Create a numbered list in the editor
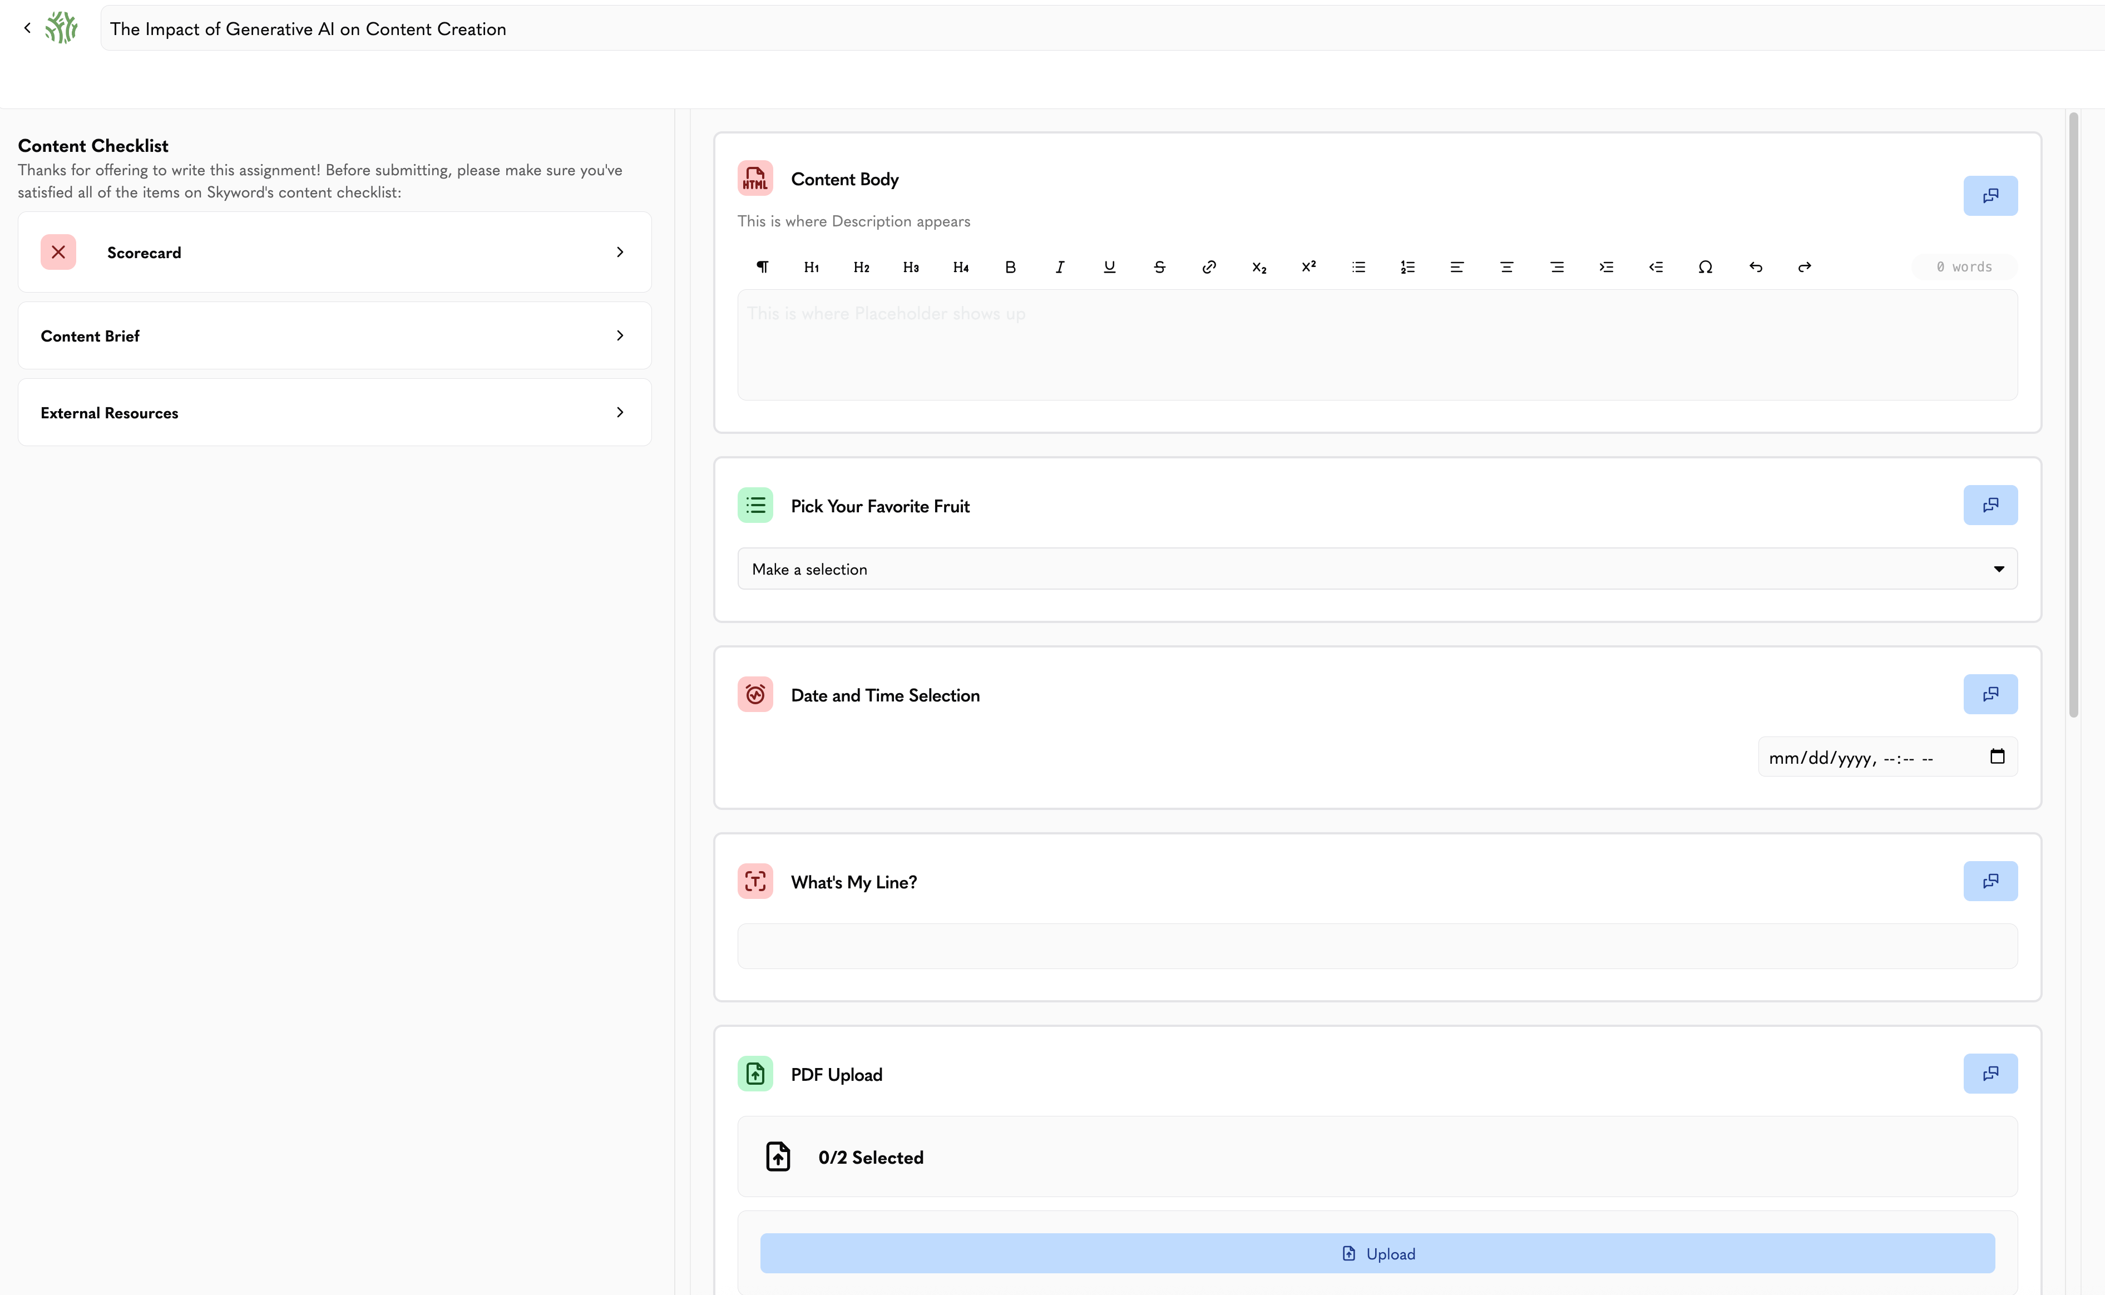 click(x=1408, y=267)
